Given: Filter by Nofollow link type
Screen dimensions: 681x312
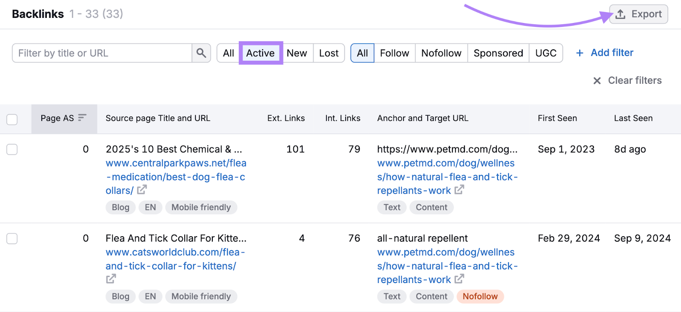Looking at the screenshot, I should 441,53.
